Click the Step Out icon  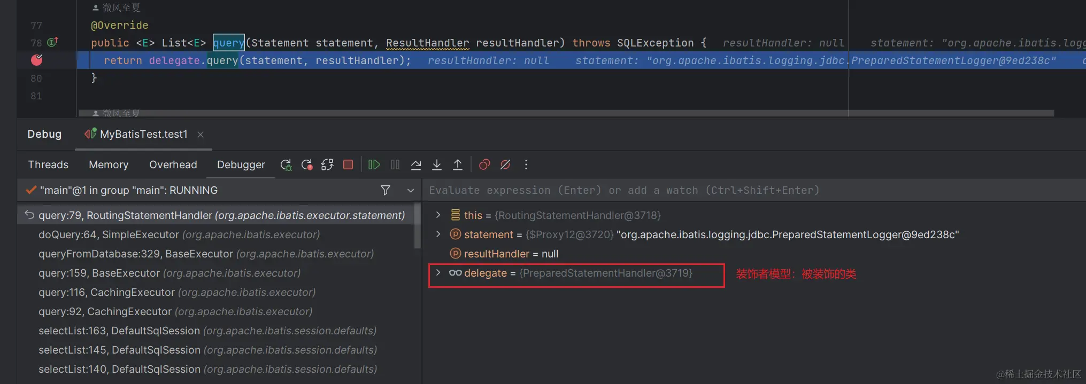458,164
